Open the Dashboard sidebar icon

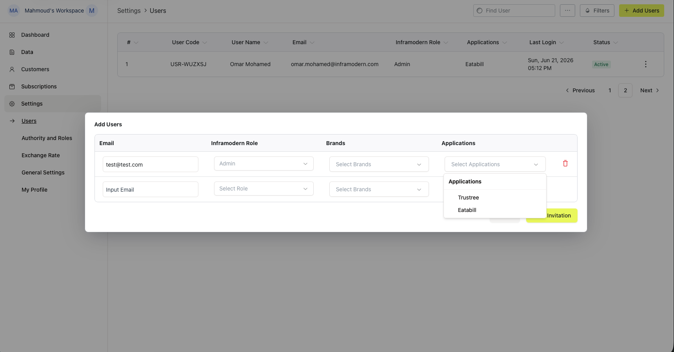point(12,35)
